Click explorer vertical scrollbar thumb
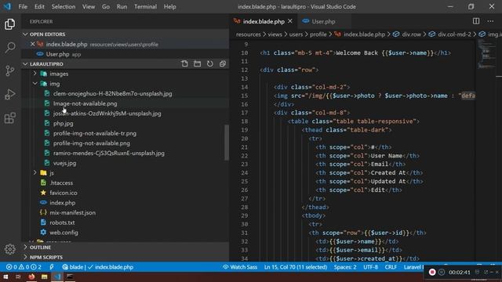 coord(227,143)
